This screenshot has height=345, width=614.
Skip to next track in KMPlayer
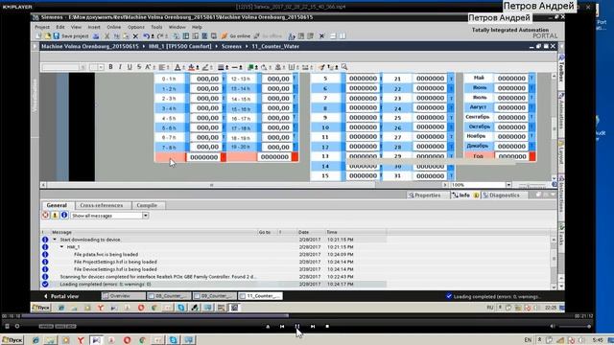click(313, 326)
